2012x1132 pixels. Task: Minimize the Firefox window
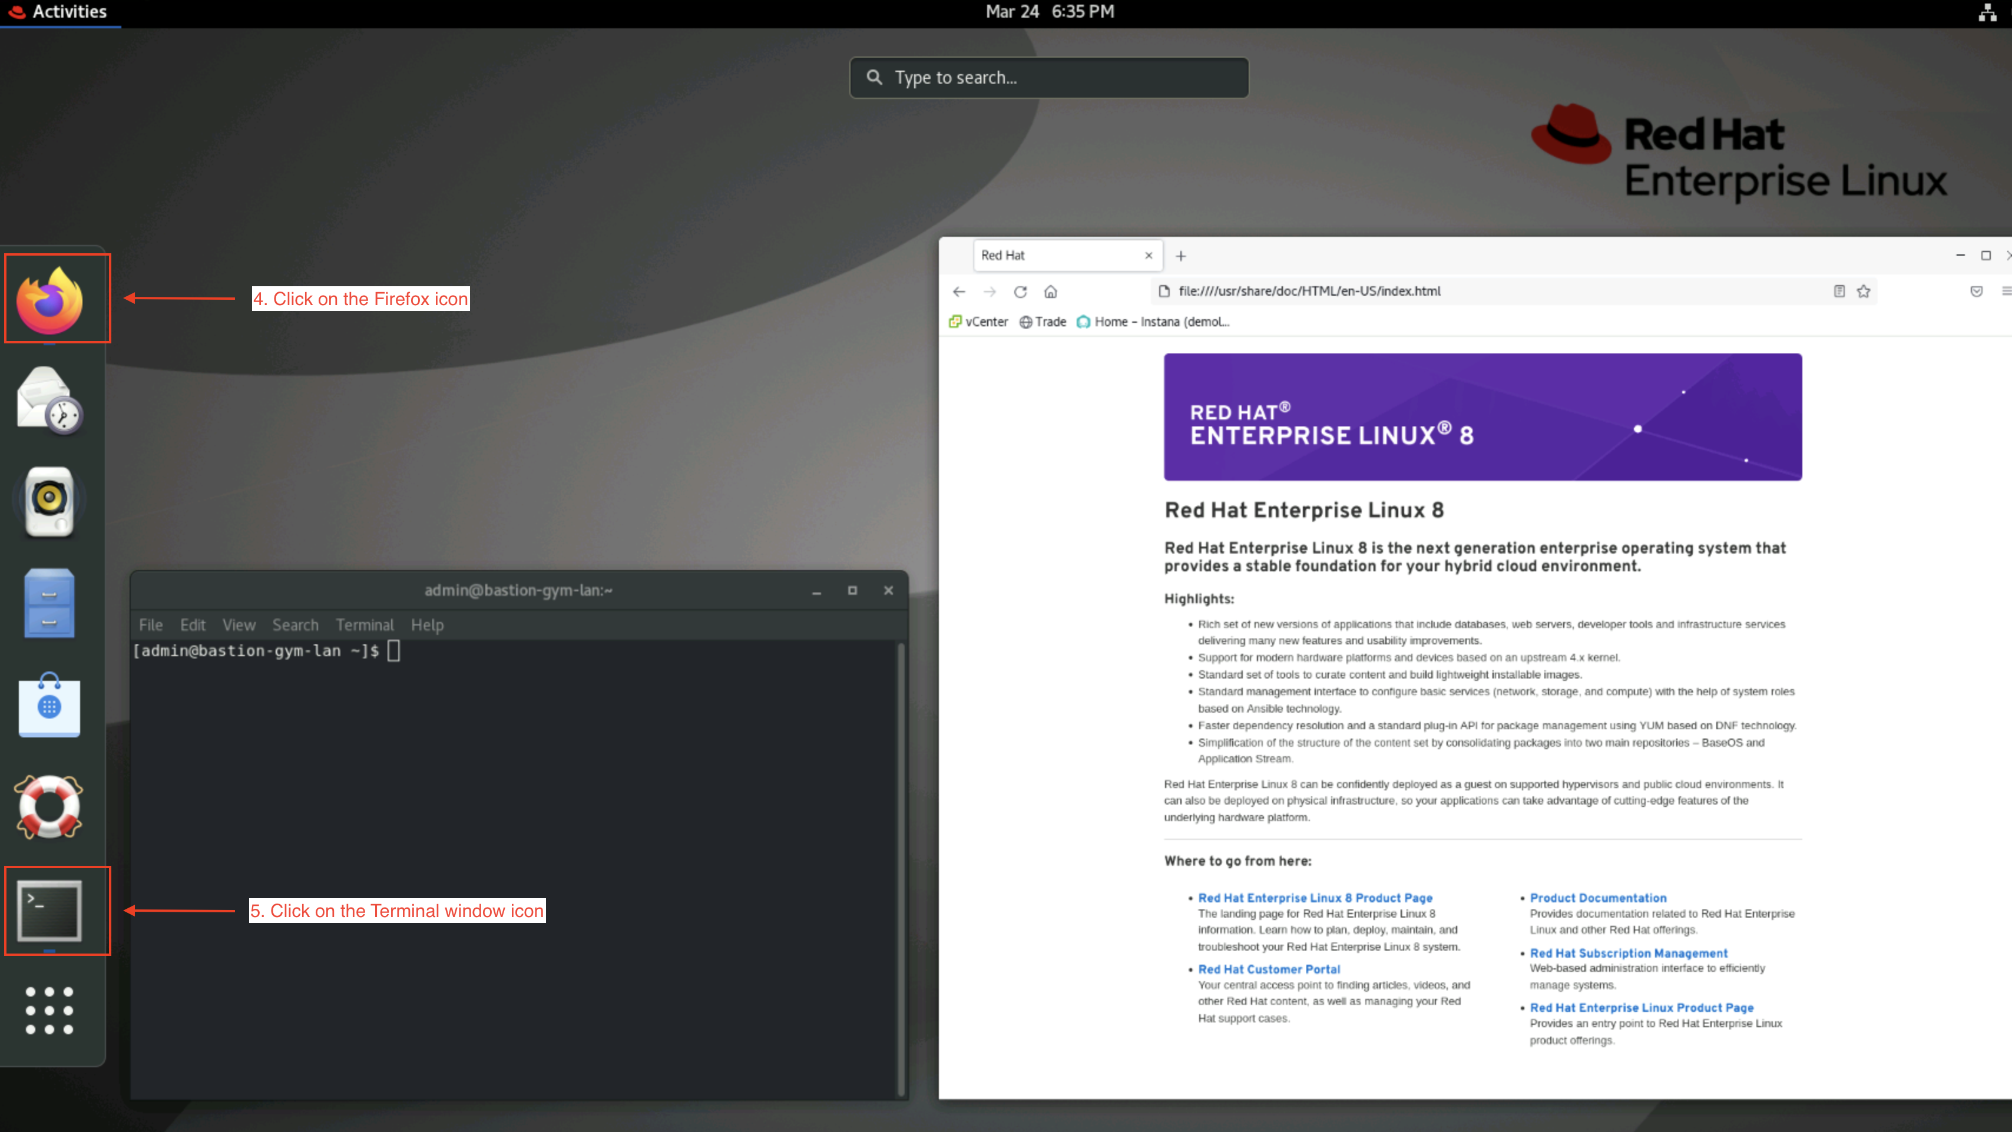[x=1960, y=256]
